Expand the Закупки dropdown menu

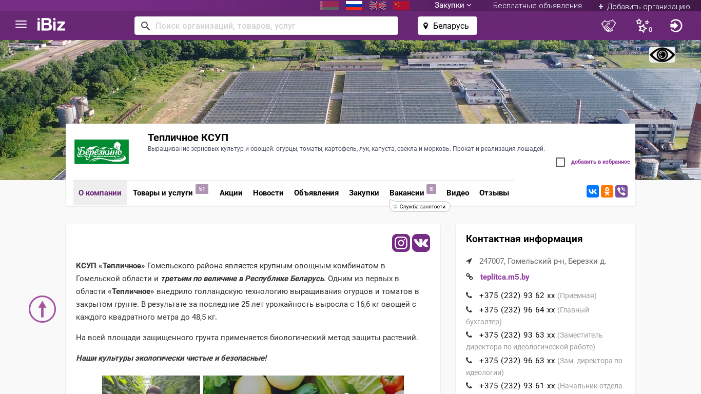tap(453, 5)
